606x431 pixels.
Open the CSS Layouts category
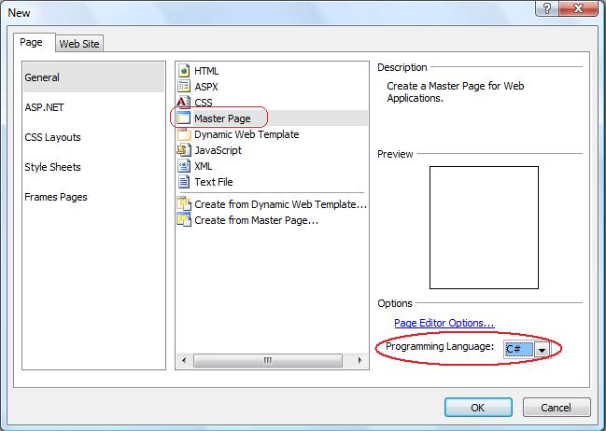52,137
